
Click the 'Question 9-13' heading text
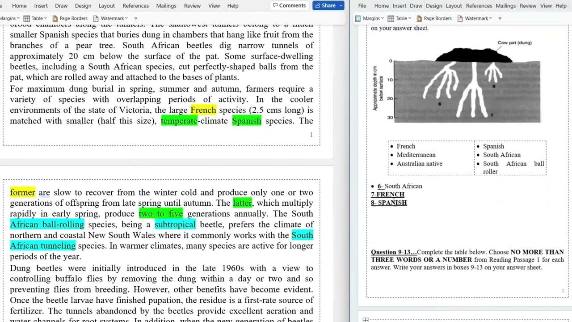394,252
